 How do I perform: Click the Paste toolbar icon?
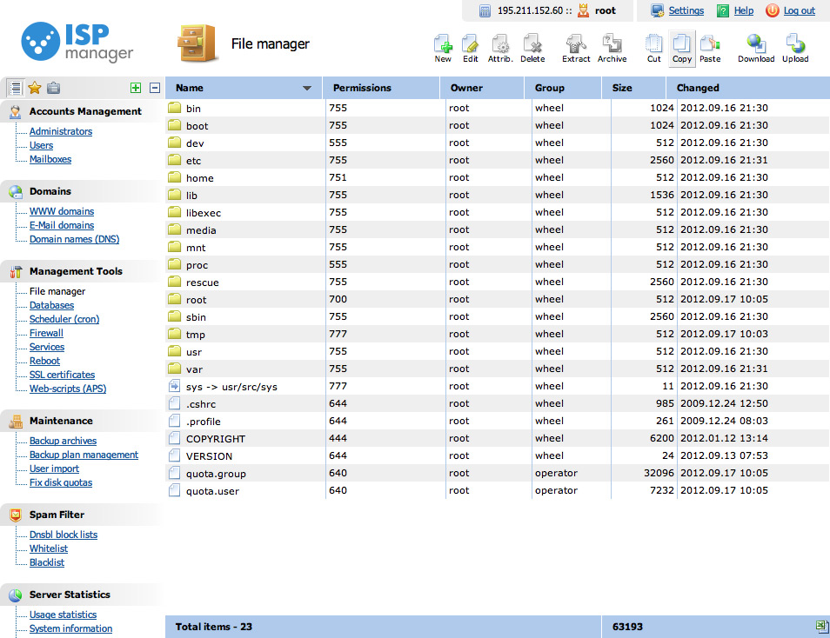click(710, 44)
